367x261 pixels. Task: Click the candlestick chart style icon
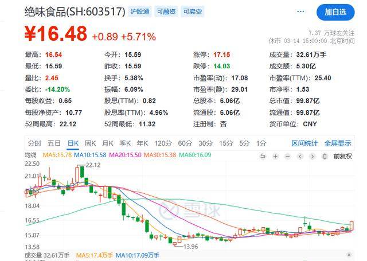coord(325,156)
